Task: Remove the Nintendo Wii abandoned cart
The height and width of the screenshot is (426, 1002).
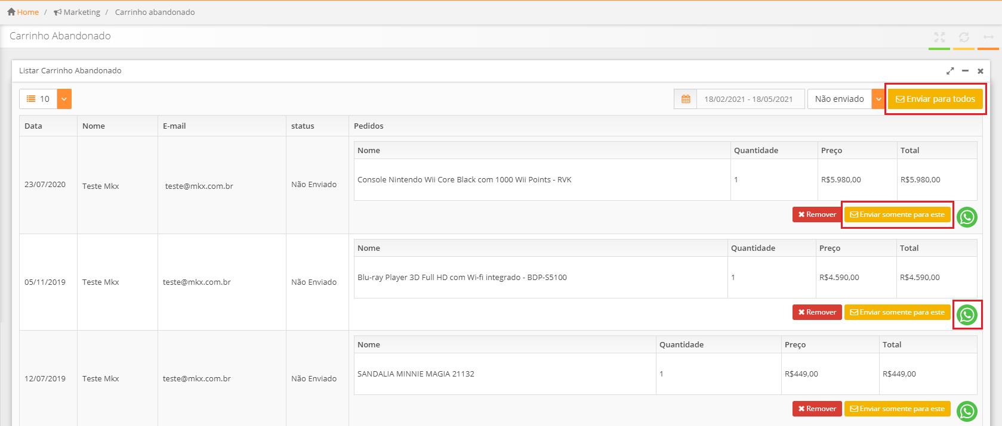Action: pos(817,214)
